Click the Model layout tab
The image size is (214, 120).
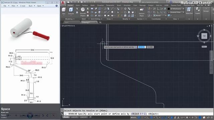coord(66,117)
